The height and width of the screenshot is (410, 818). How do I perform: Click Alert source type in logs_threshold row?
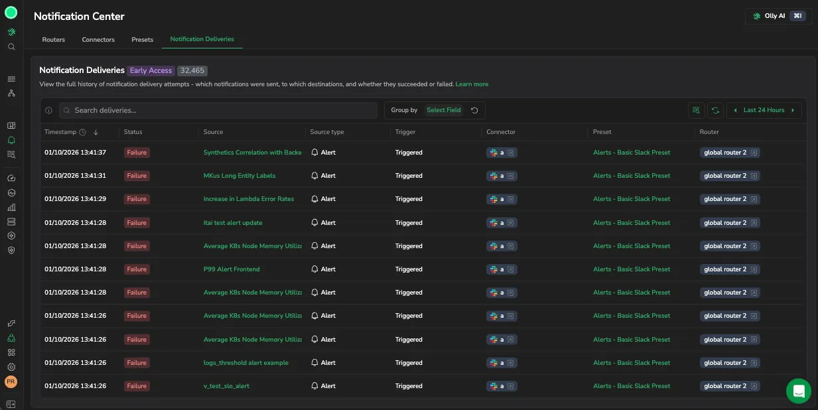(x=323, y=363)
